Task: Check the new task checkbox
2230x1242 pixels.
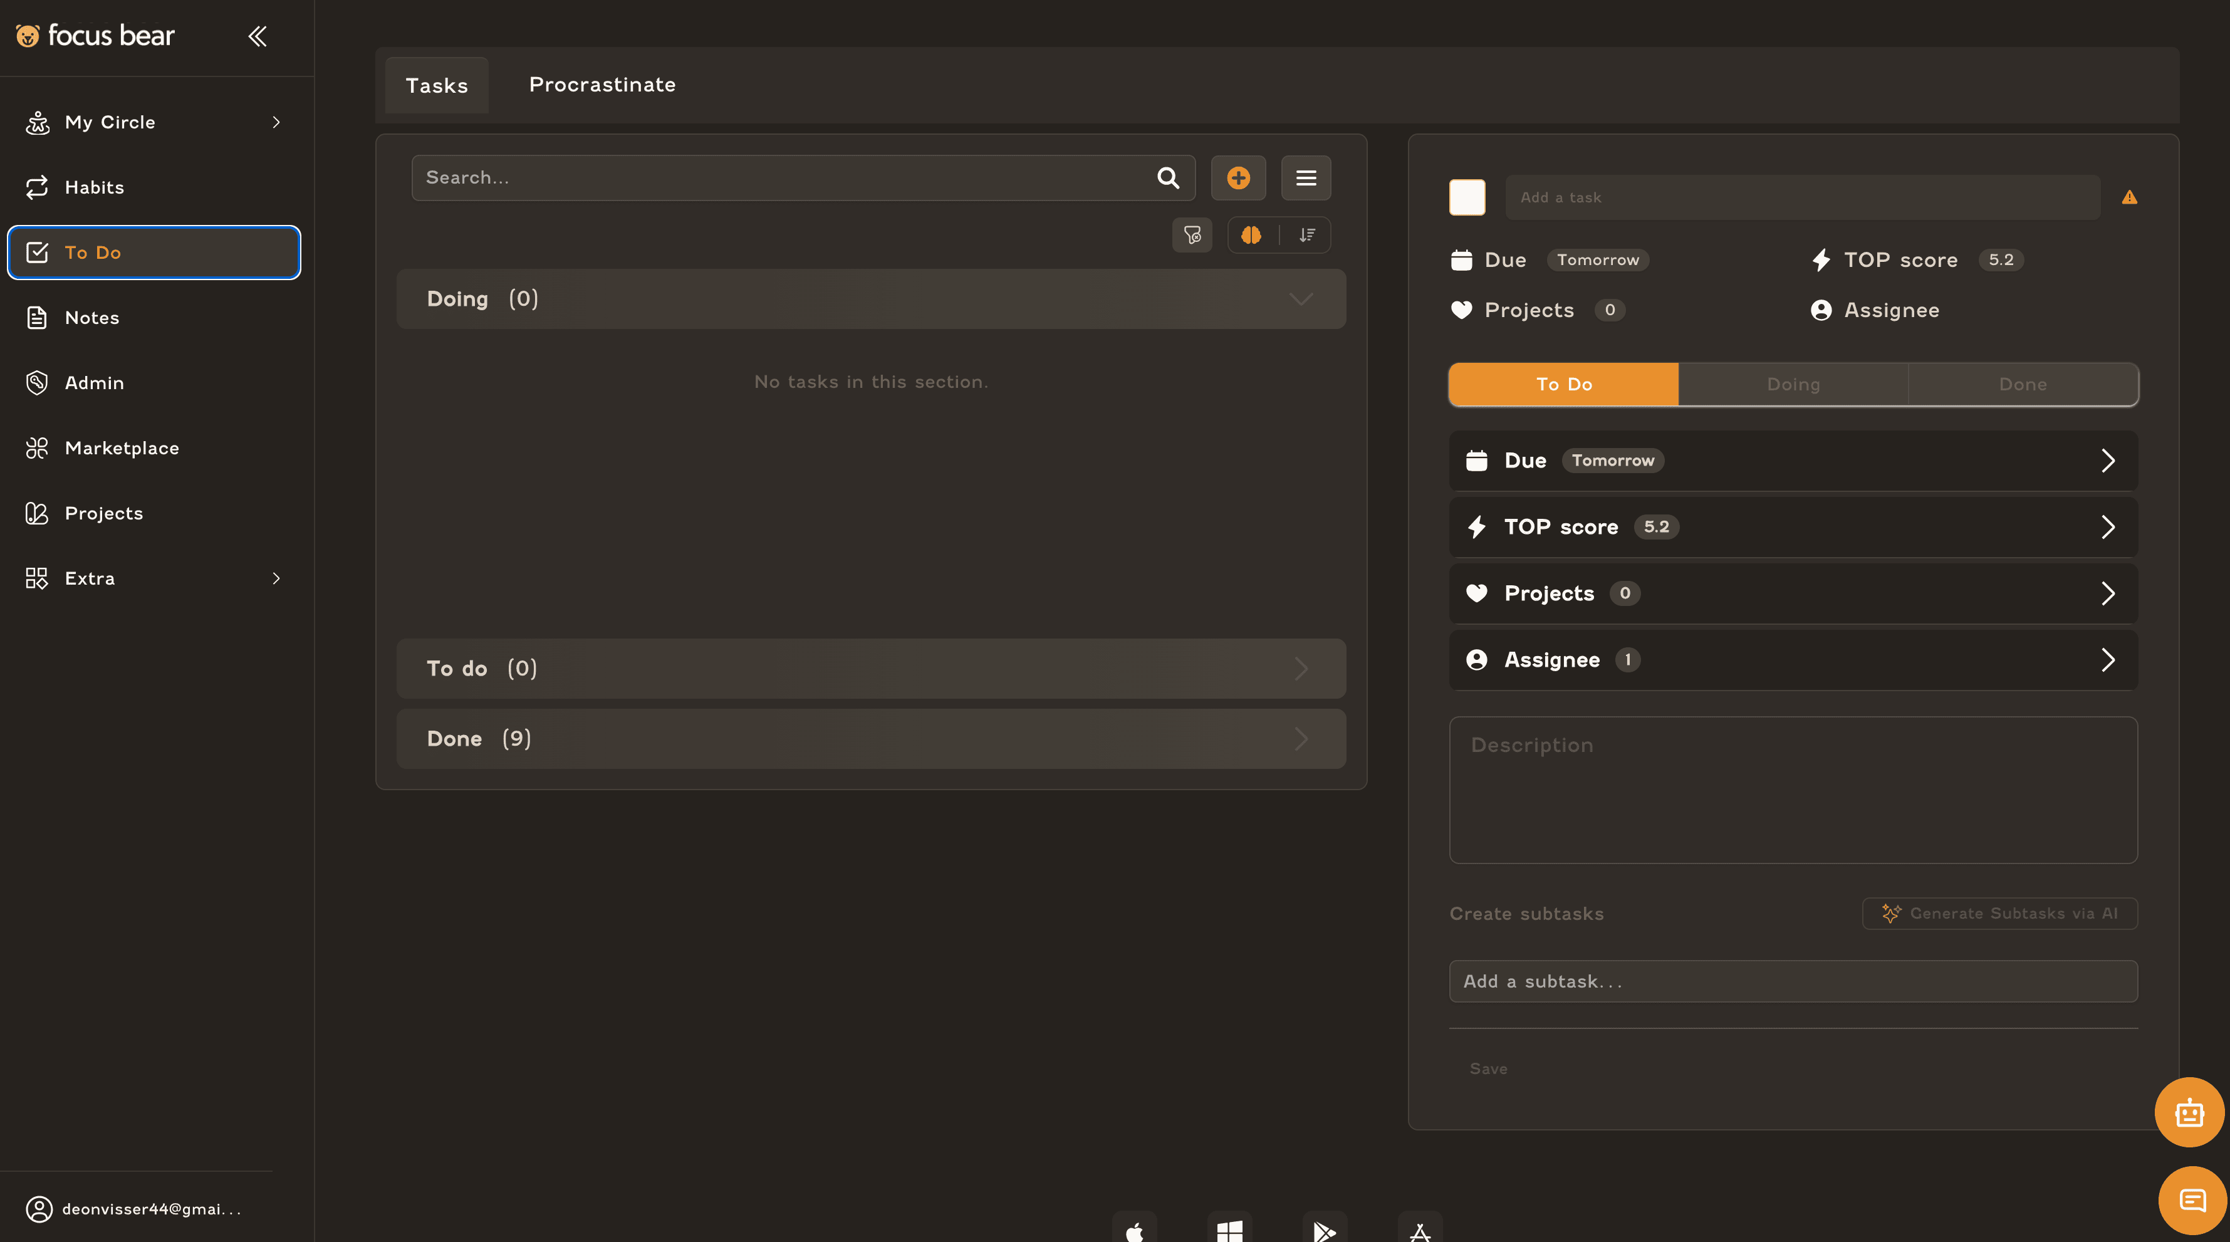Action: [1466, 197]
